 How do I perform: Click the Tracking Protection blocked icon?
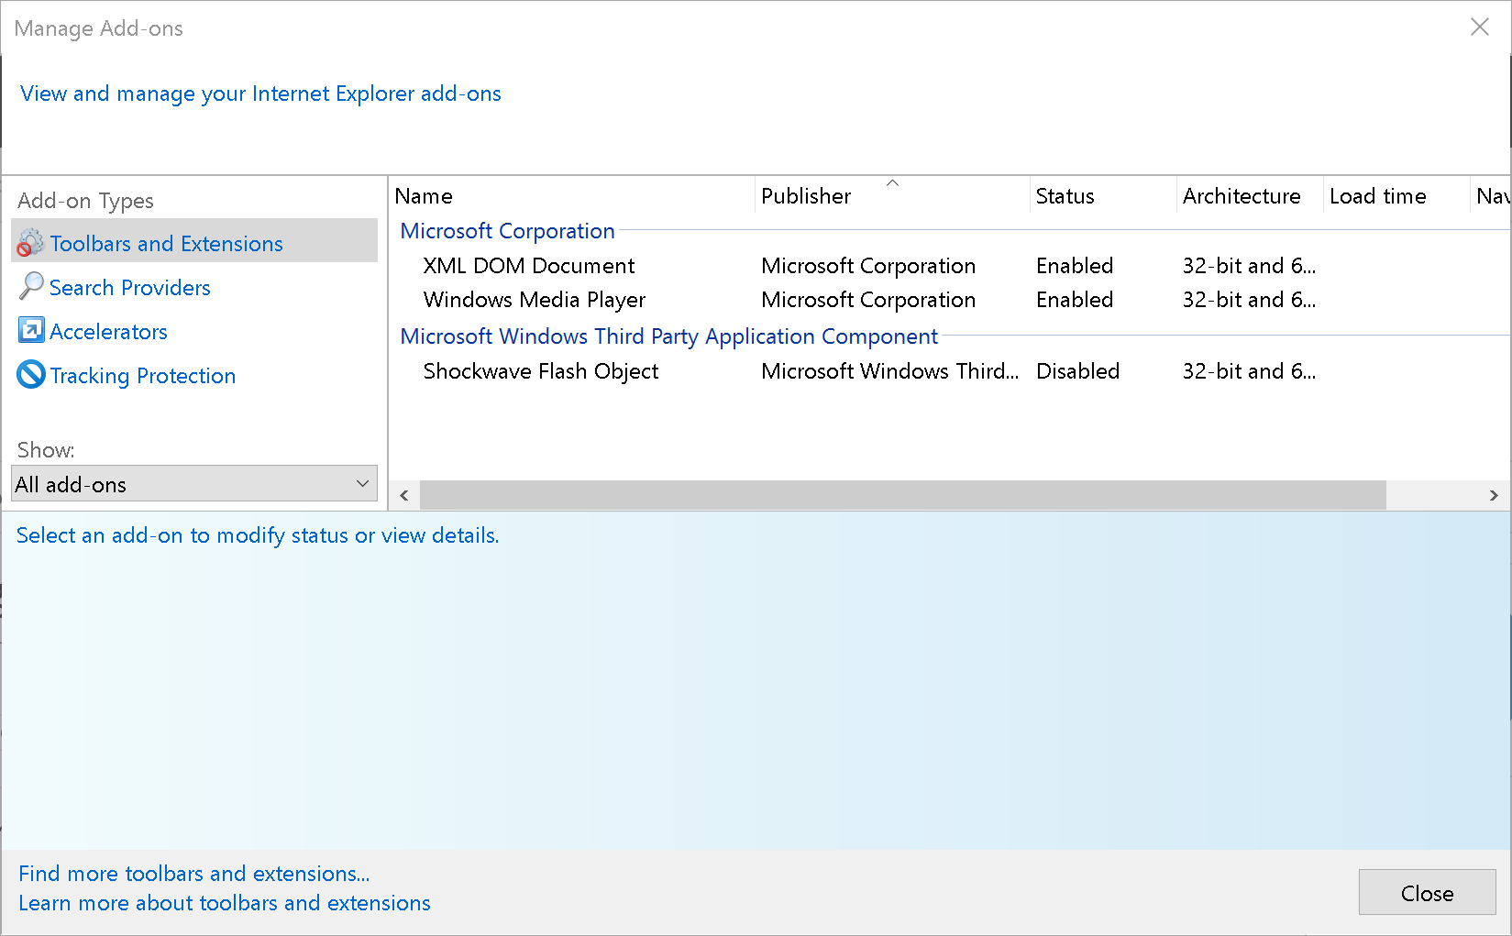coord(31,374)
